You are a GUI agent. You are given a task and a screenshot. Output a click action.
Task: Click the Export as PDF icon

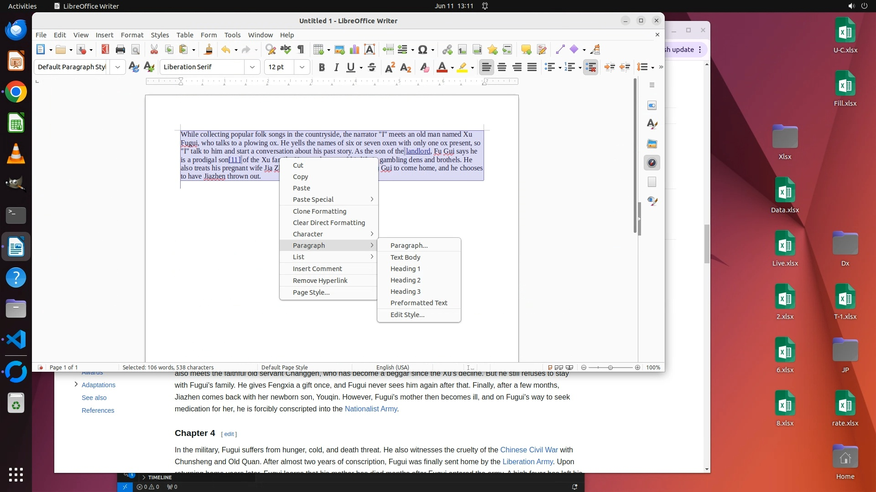pos(105,50)
